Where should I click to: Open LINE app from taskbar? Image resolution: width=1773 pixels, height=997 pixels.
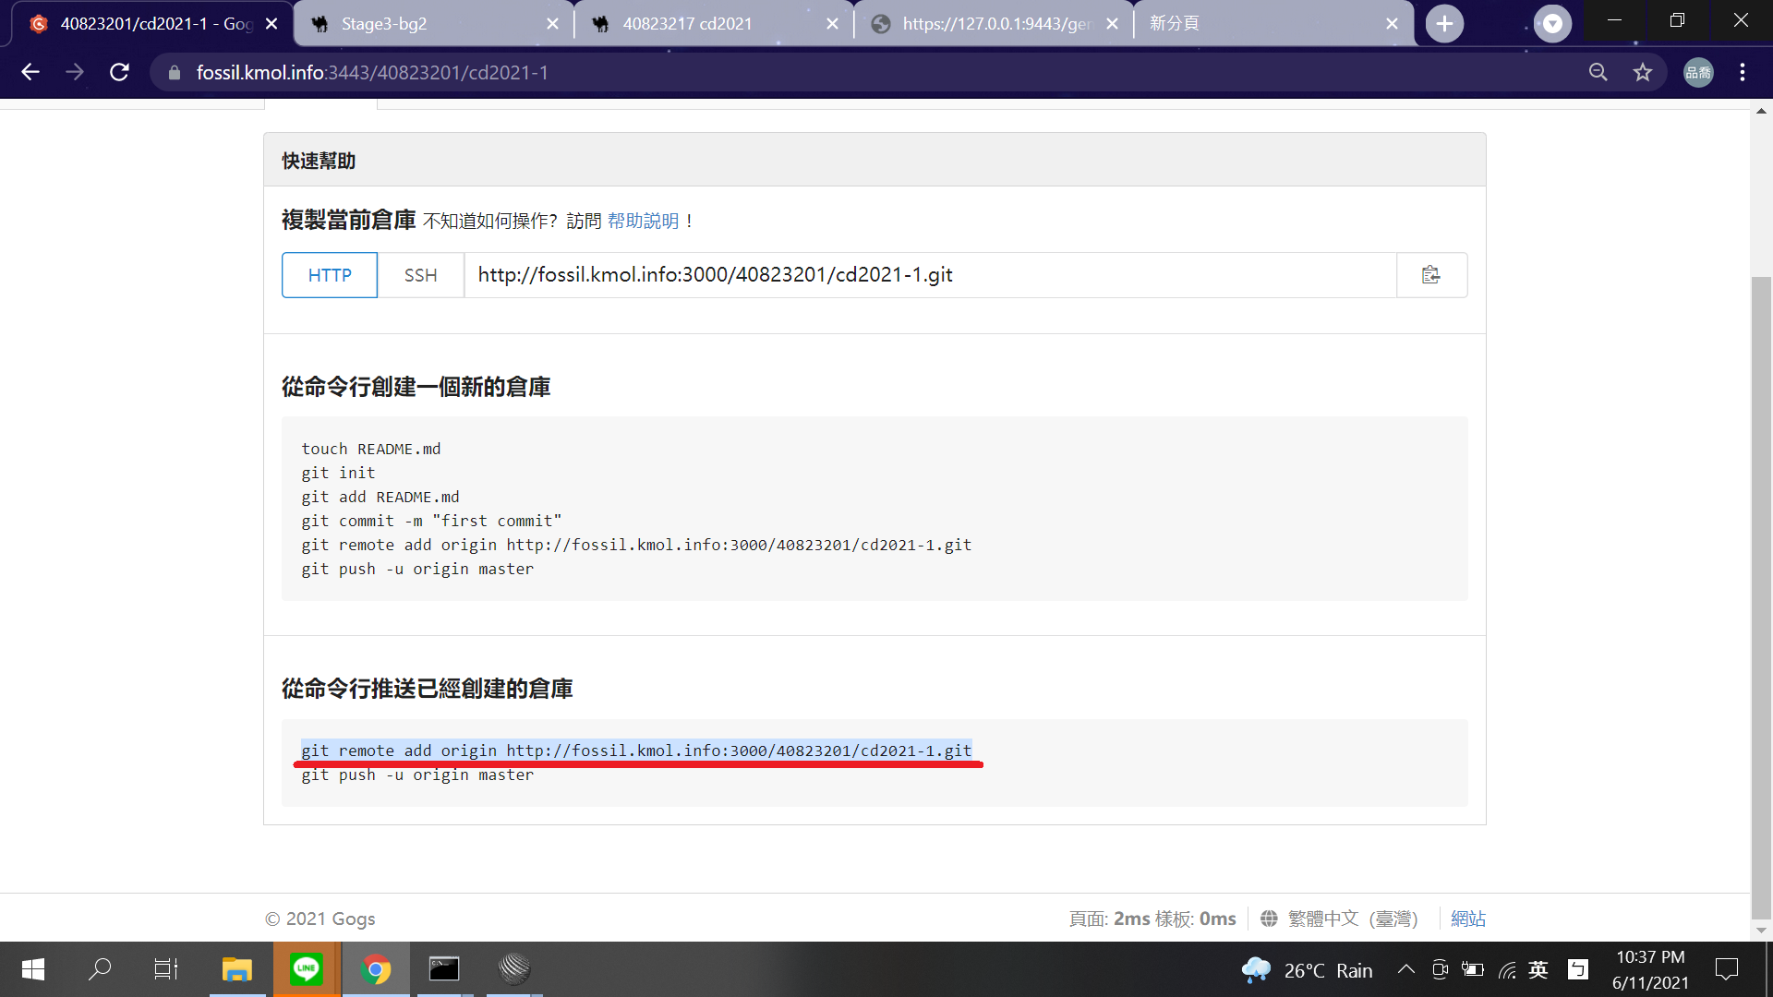[307, 969]
